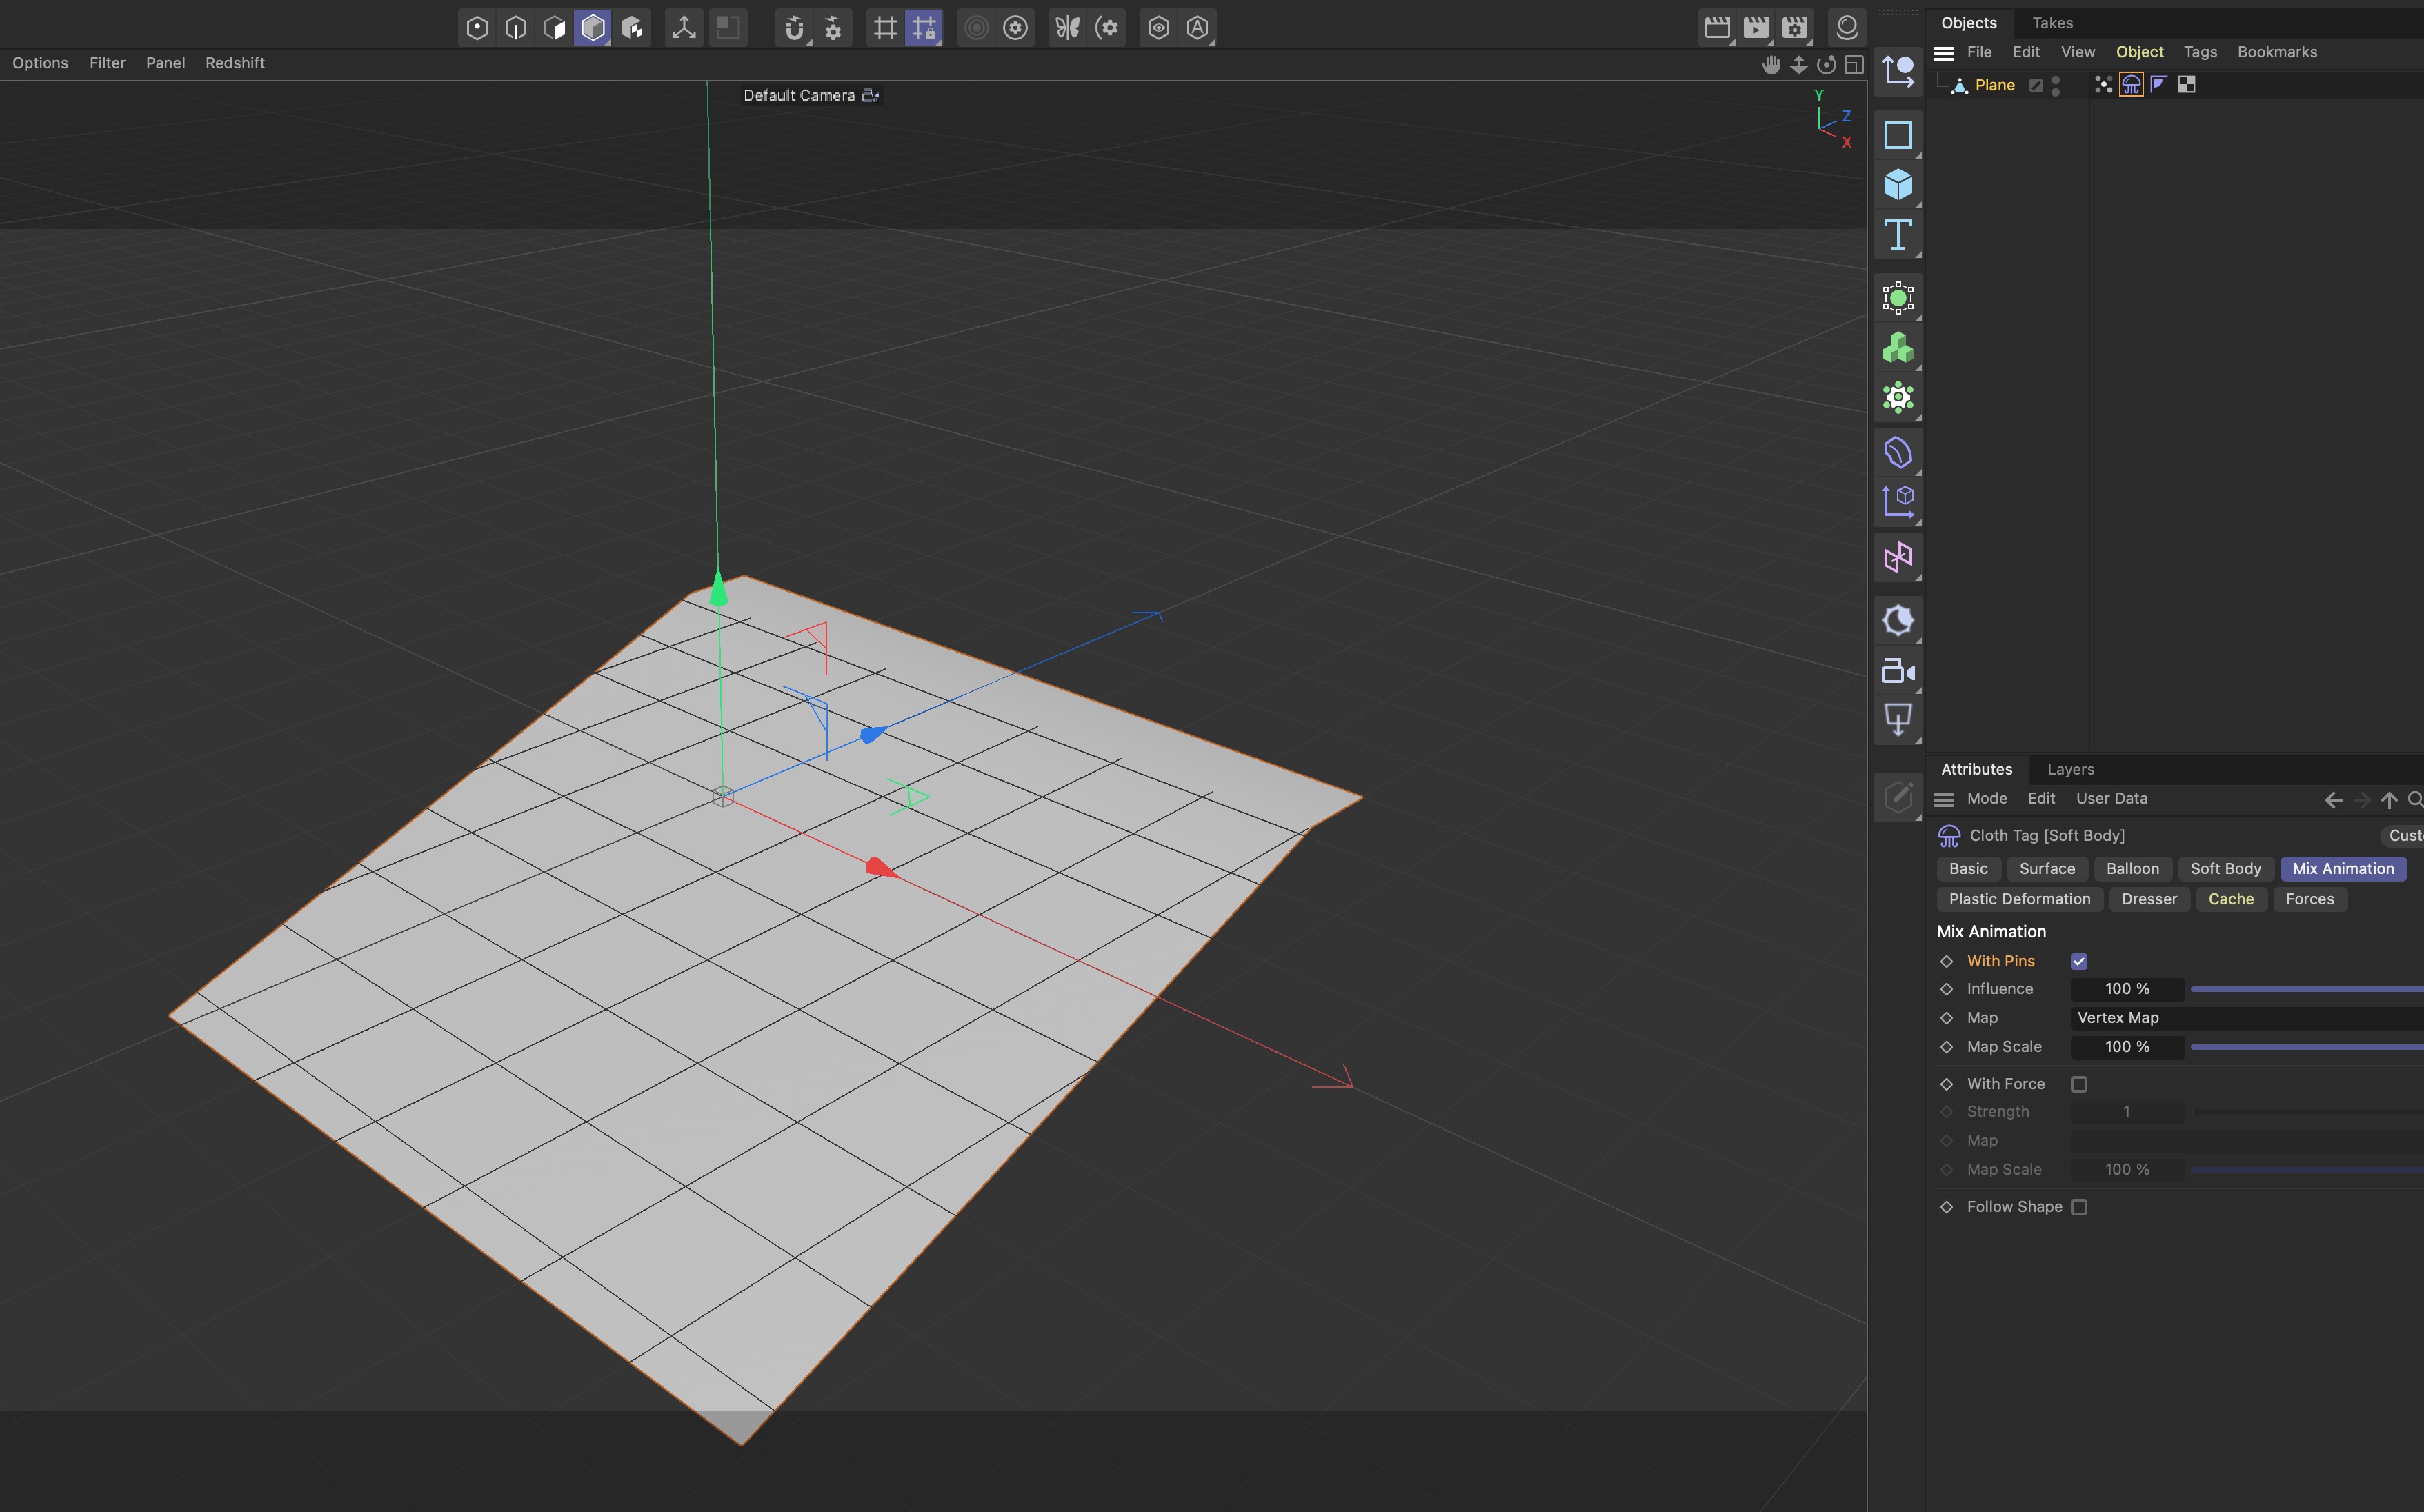This screenshot has width=2424, height=1512.
Task: Enable the With Force checkbox
Action: click(x=2079, y=1084)
